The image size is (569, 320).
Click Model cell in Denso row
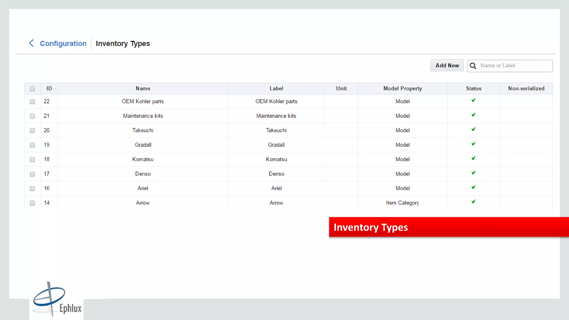[x=402, y=174]
